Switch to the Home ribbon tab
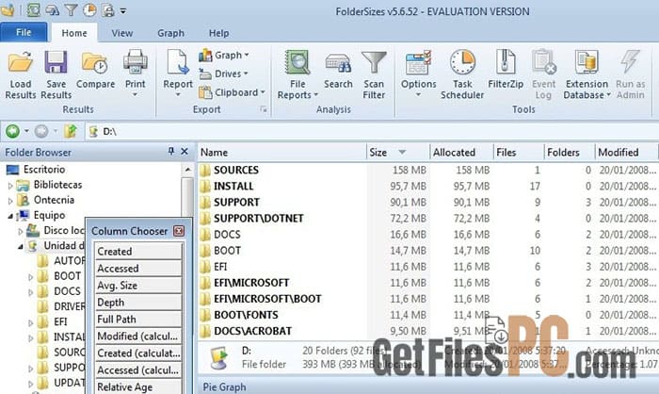This screenshot has height=394, width=659. point(74,33)
